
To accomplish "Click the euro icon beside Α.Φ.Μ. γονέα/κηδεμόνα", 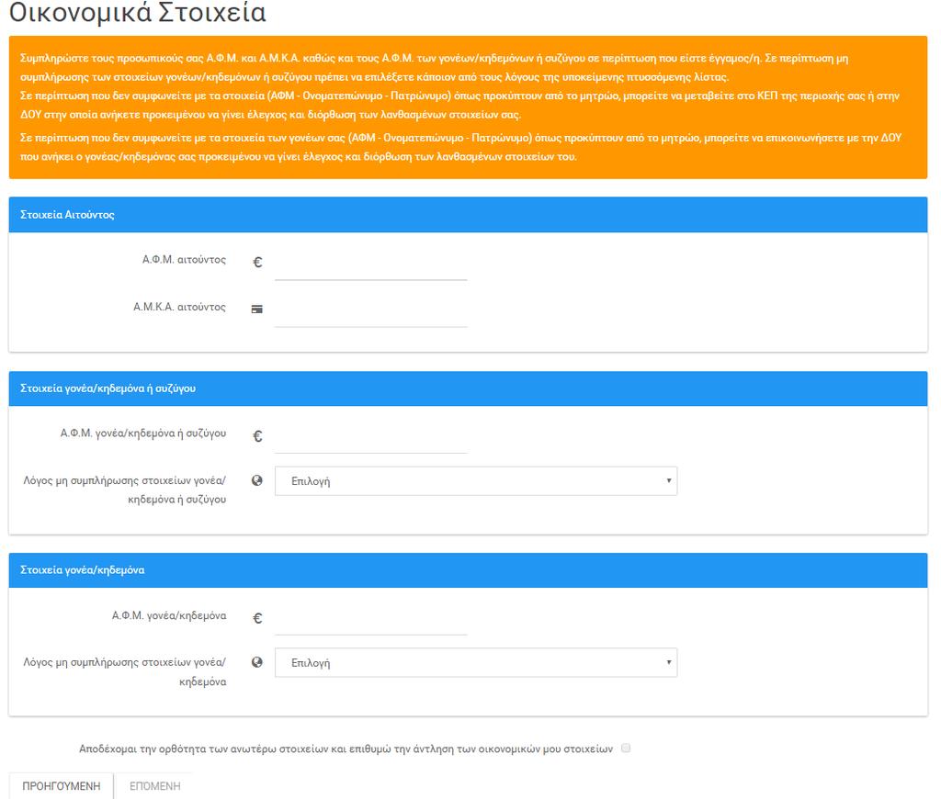I will [257, 618].
